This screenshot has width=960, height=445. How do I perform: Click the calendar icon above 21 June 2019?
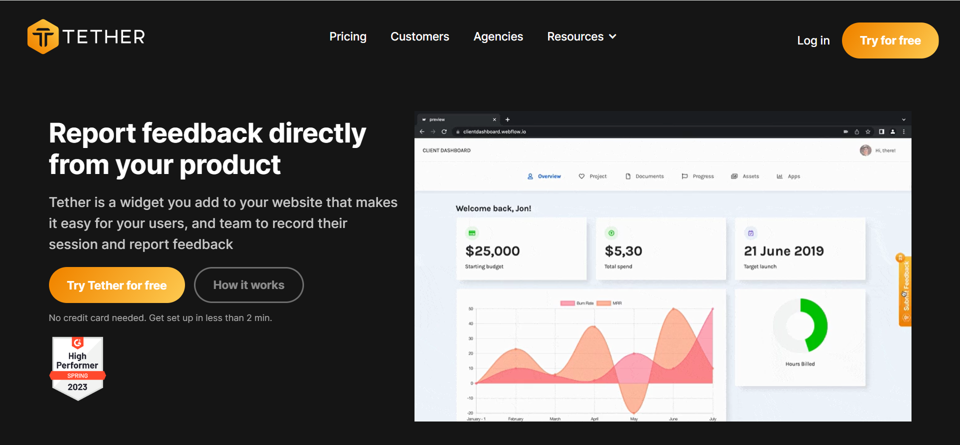tap(750, 233)
